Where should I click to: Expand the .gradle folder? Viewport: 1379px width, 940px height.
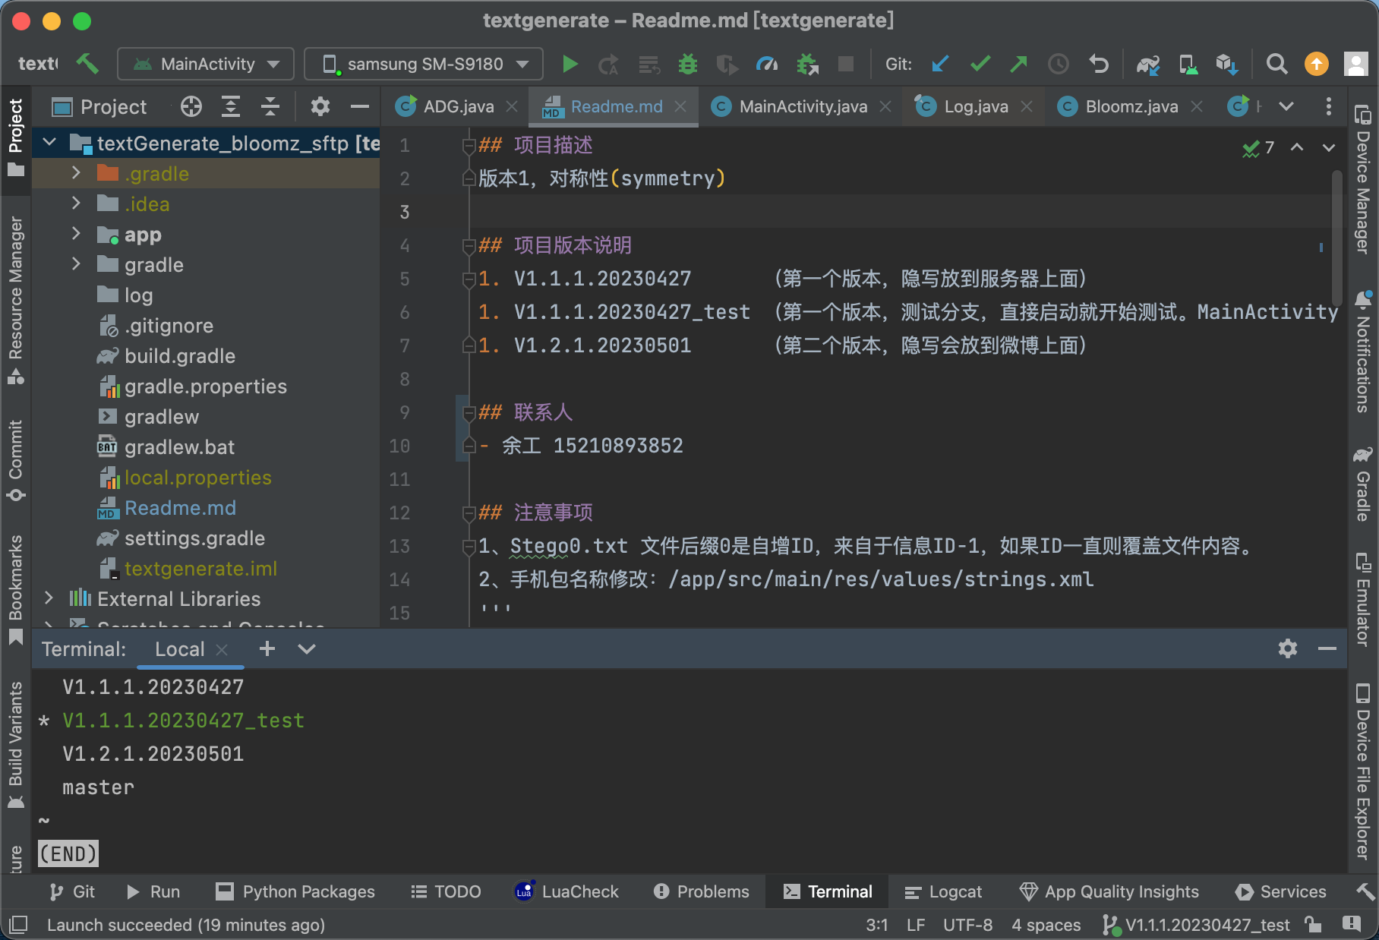(x=76, y=173)
